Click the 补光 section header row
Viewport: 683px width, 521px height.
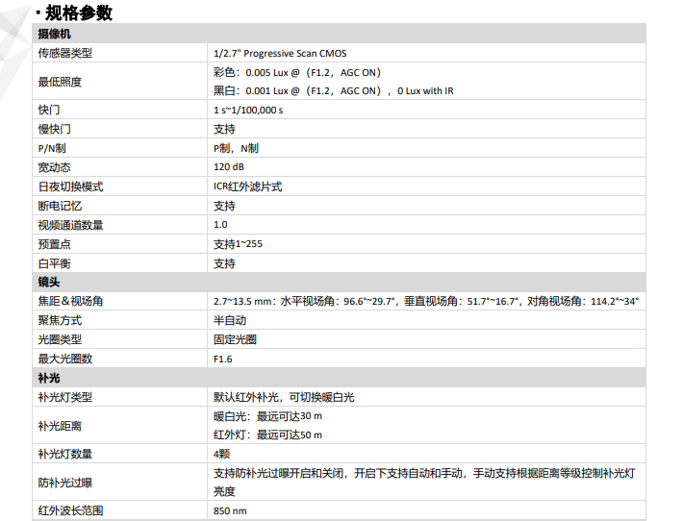click(x=49, y=378)
